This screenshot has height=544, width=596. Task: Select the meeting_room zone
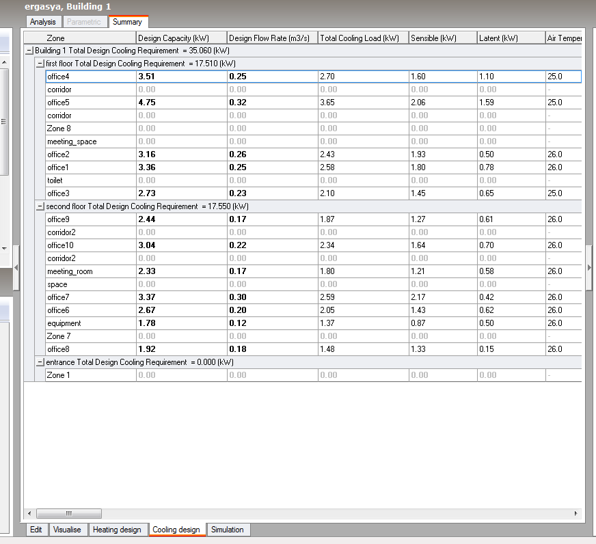coord(70,271)
